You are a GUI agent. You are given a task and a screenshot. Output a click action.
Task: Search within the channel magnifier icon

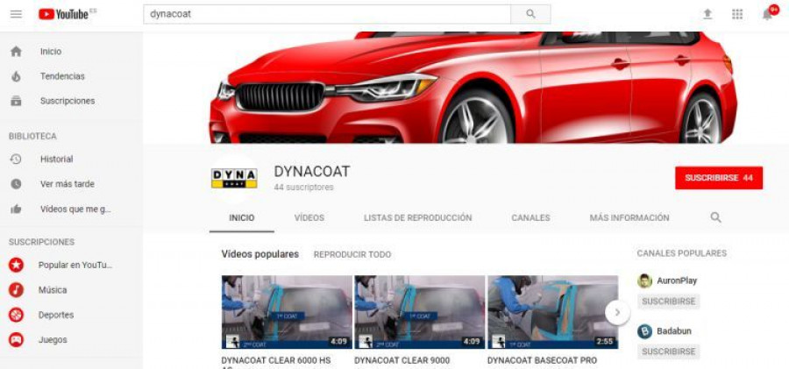point(715,217)
